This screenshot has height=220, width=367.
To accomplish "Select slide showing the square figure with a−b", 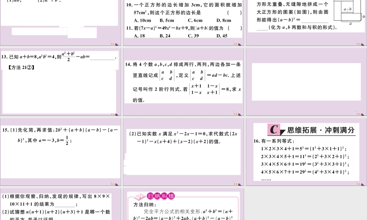I will pyautogui.click(x=306, y=23).
